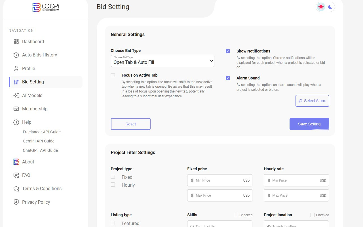Check the Featured listing type box

pyautogui.click(x=113, y=223)
